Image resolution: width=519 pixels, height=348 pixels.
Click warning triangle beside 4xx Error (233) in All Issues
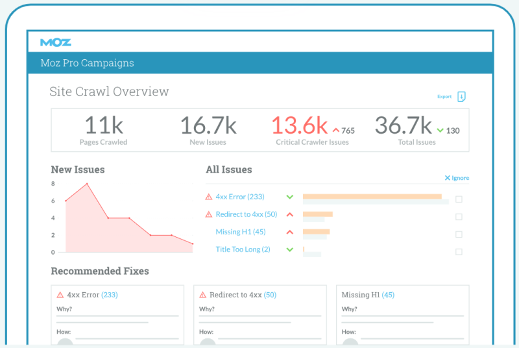(x=208, y=197)
